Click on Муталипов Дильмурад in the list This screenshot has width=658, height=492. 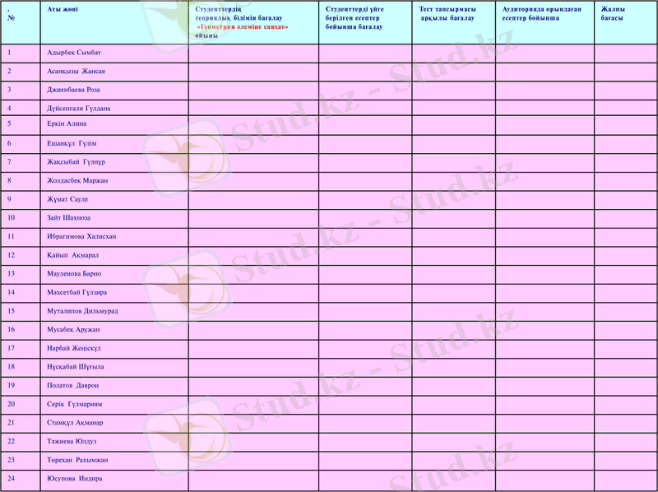click(82, 311)
